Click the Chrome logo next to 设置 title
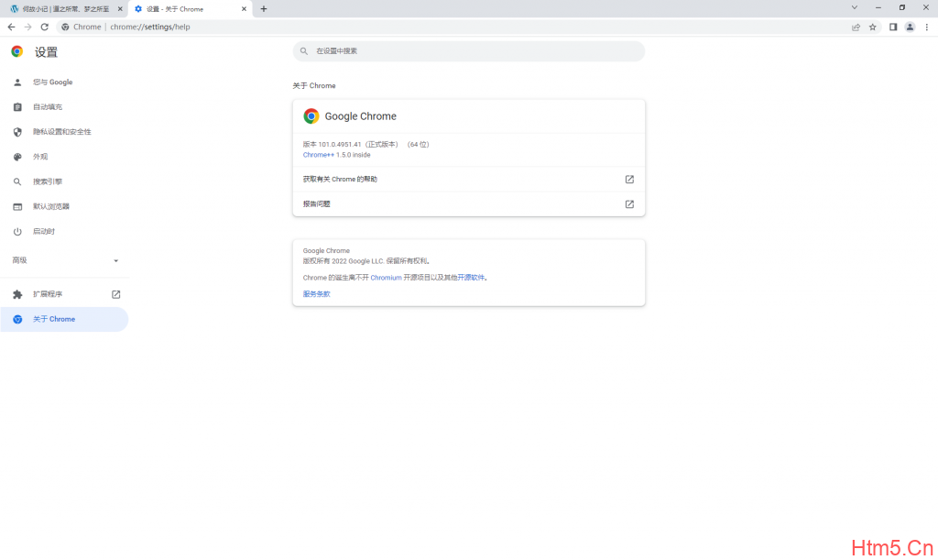Screen dimensions: 938x560 pos(17,52)
